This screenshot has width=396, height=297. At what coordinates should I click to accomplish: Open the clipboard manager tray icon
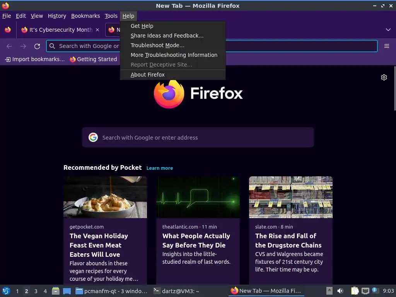[x=355, y=291]
